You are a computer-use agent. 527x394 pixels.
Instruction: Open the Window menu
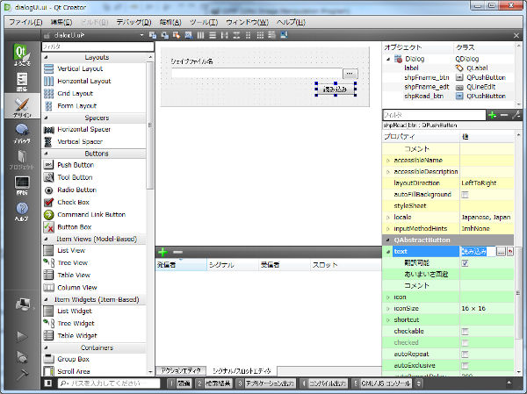tap(247, 22)
